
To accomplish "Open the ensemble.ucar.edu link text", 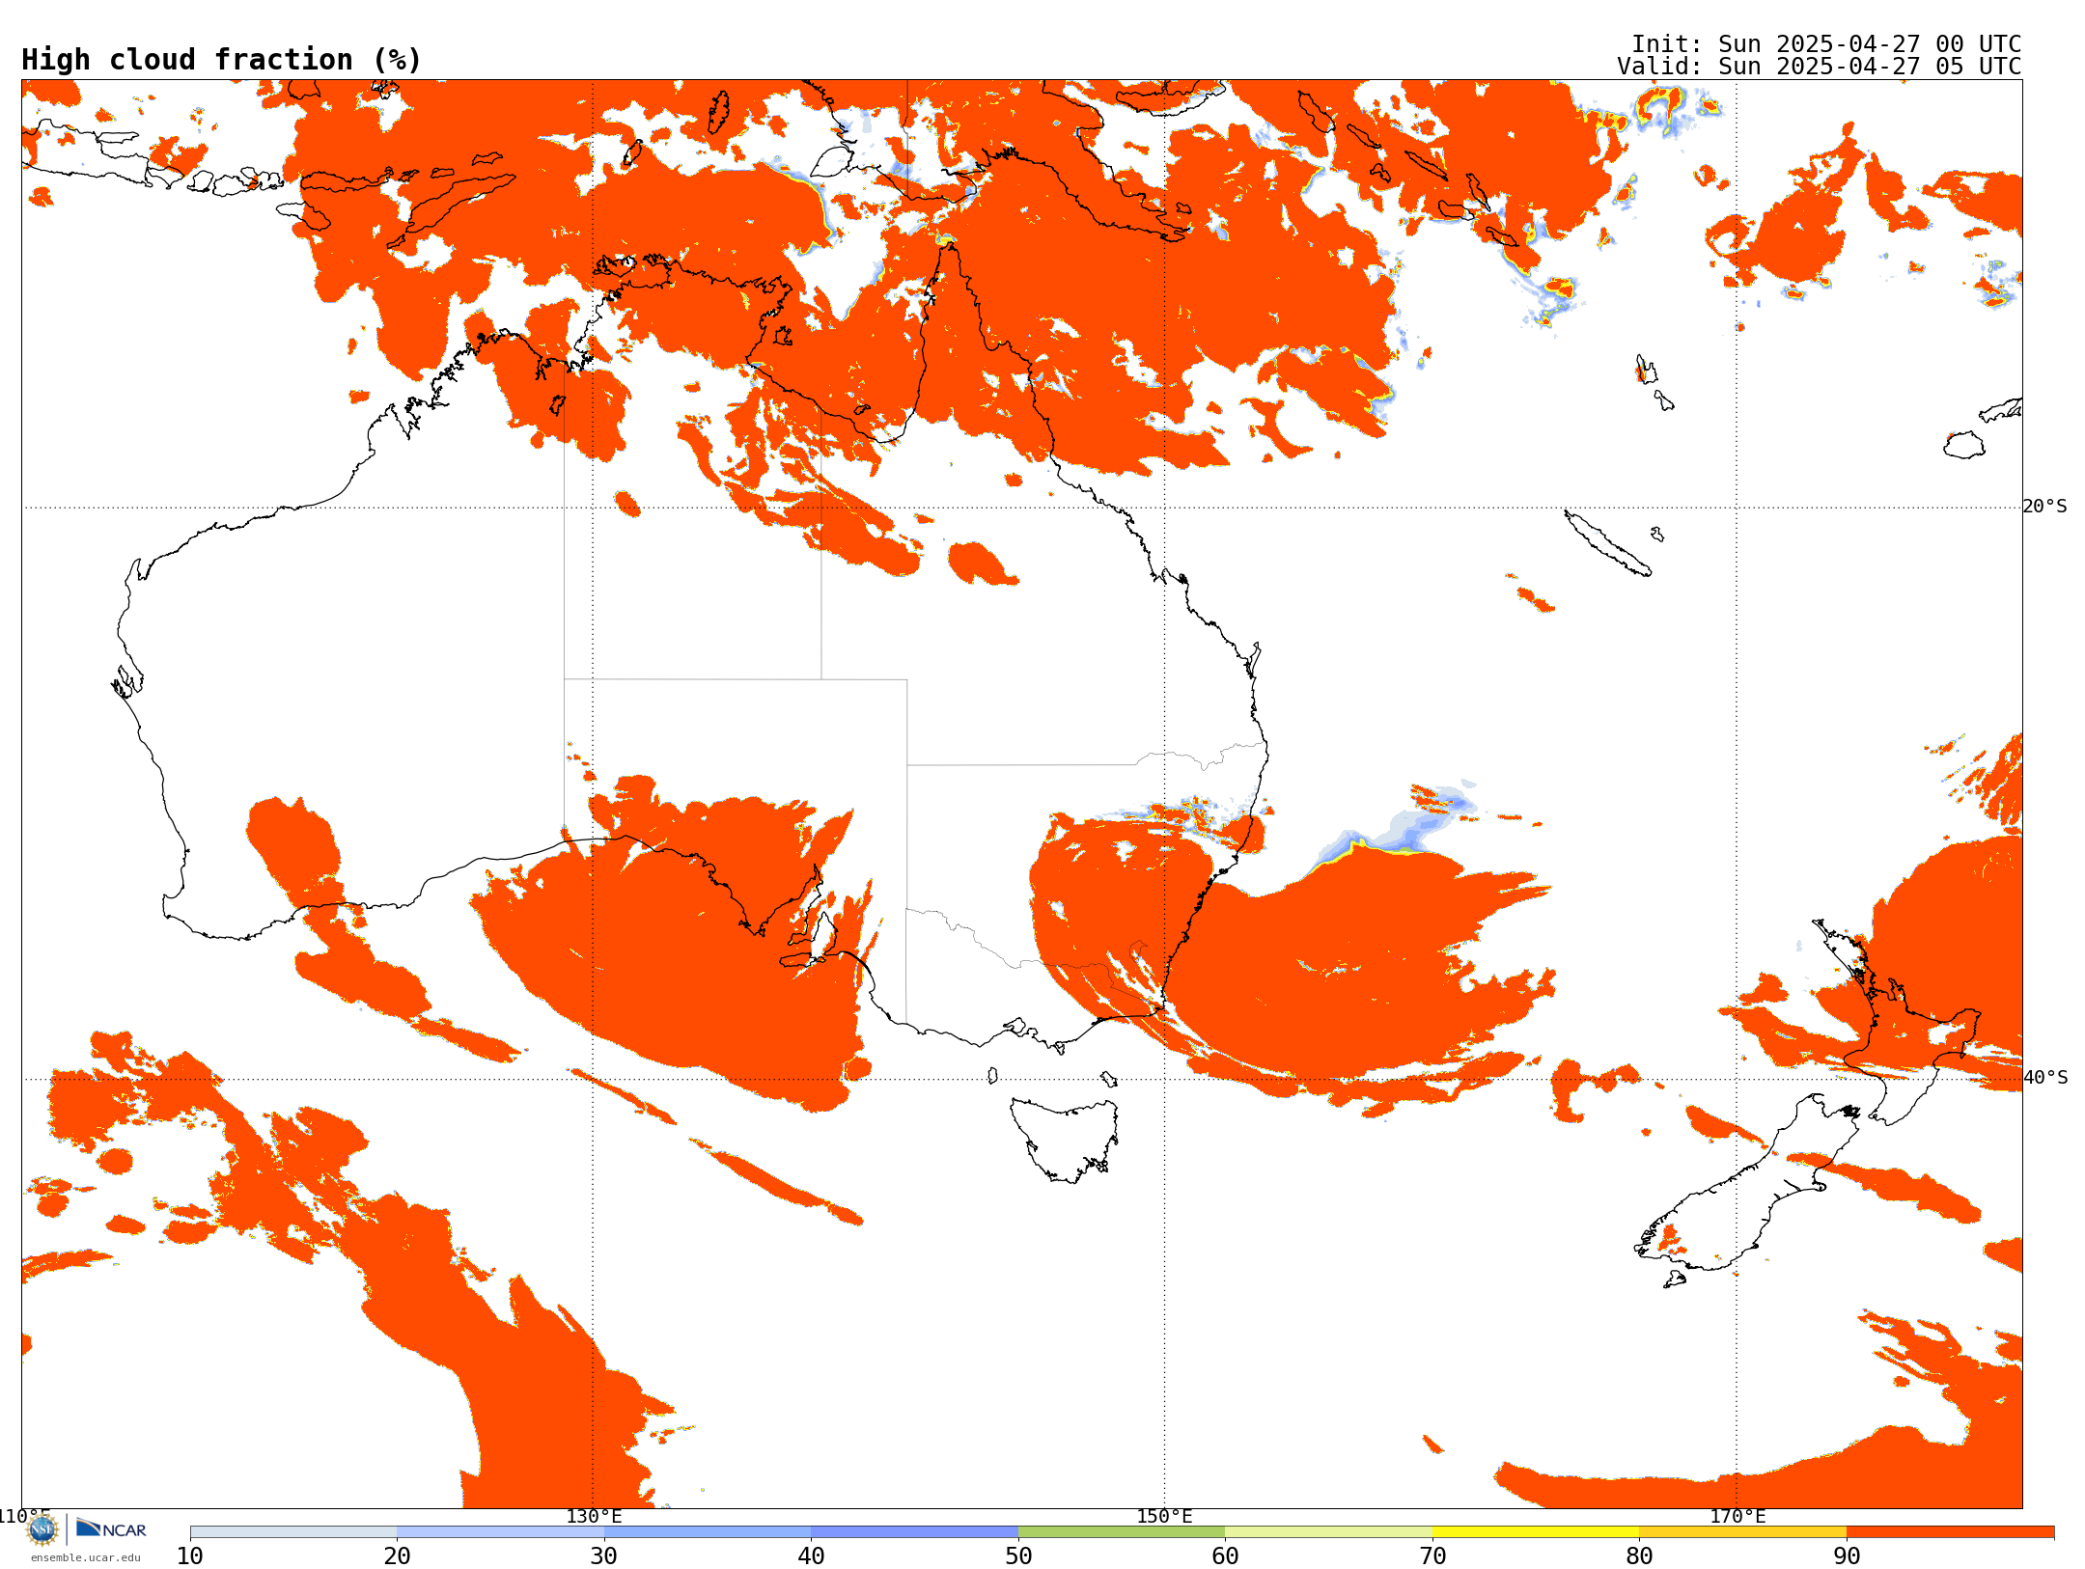I will point(86,1557).
